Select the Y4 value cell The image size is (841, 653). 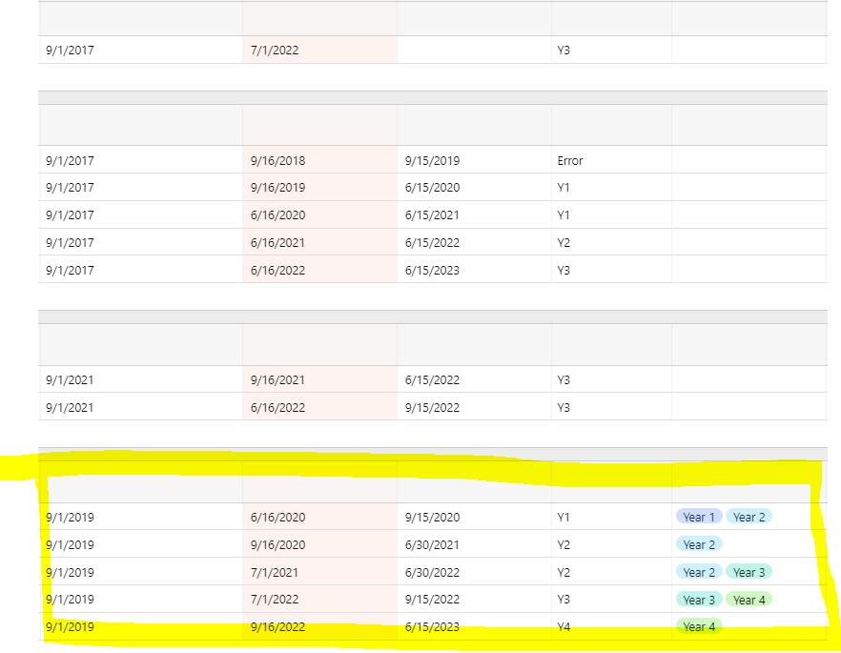[611, 626]
